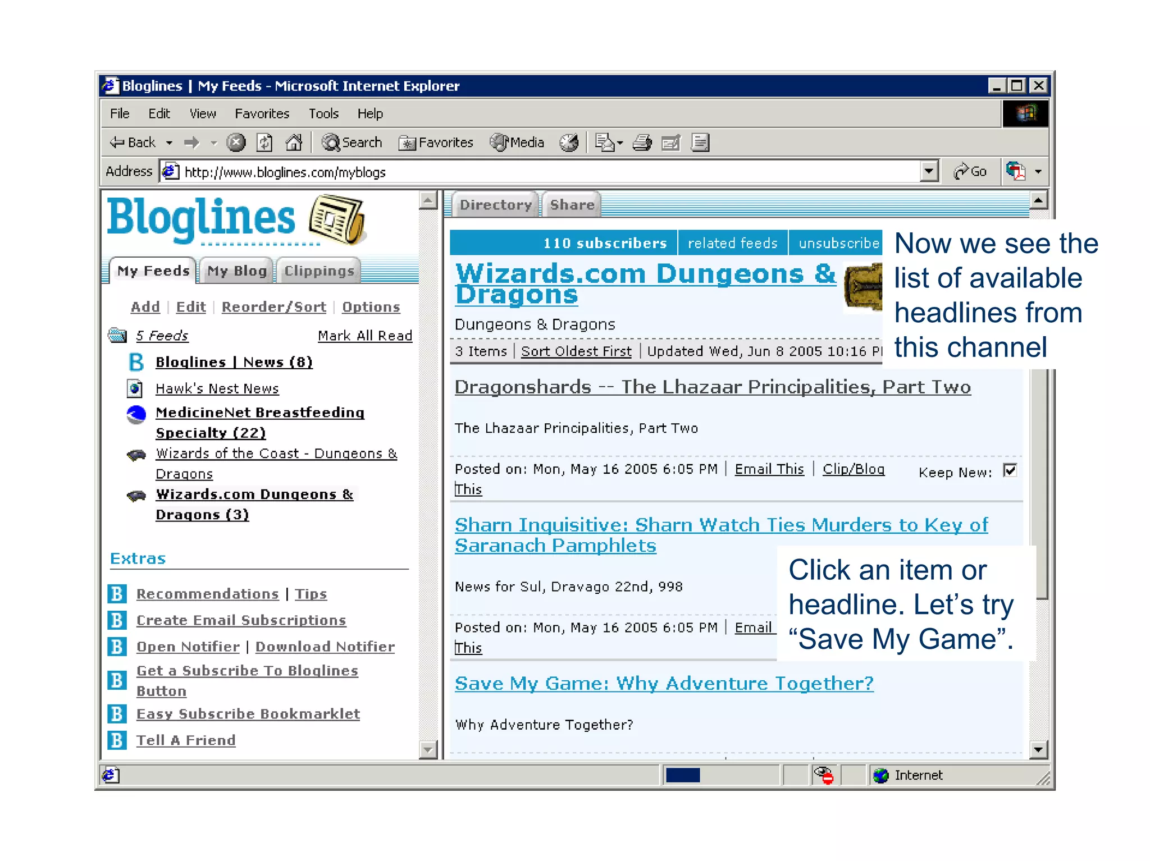Open the Favorites menu
This screenshot has width=1150, height=861.
(x=262, y=113)
